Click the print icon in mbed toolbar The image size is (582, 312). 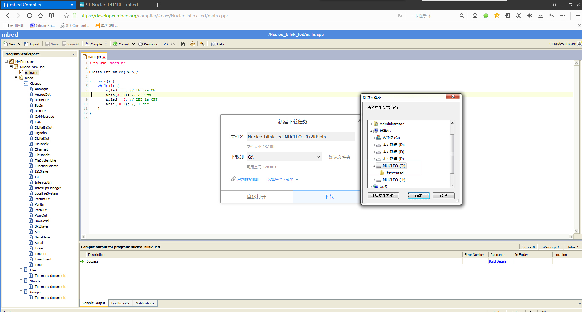point(193,44)
